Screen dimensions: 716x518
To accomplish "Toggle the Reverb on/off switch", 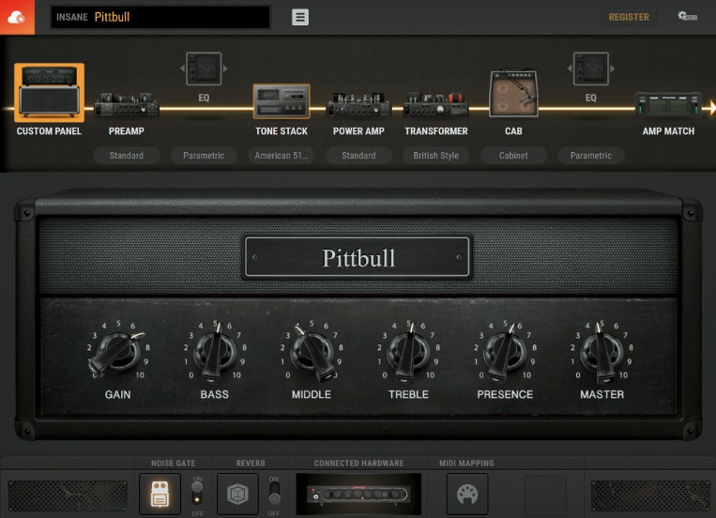I will pos(274,493).
